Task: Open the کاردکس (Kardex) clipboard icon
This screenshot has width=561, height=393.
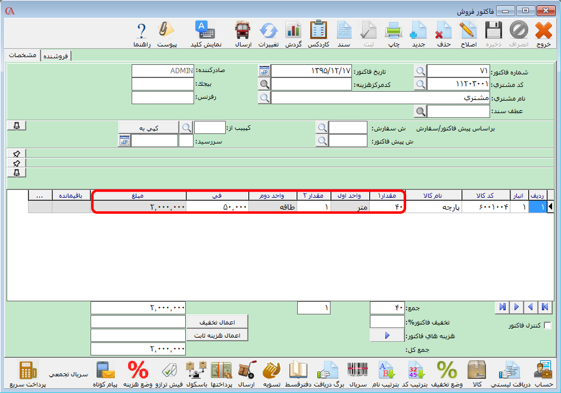Action: point(319,33)
